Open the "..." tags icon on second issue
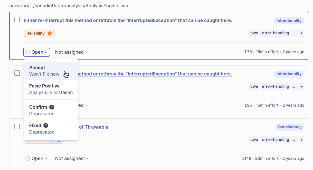 point(295,86)
